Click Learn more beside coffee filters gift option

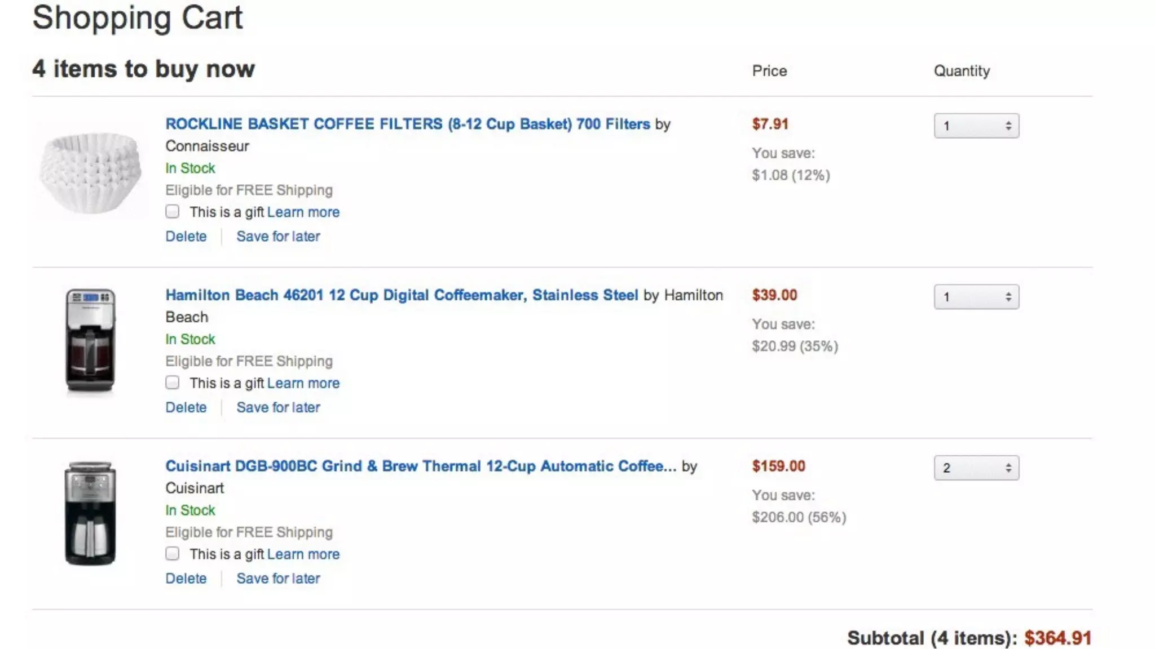click(303, 212)
